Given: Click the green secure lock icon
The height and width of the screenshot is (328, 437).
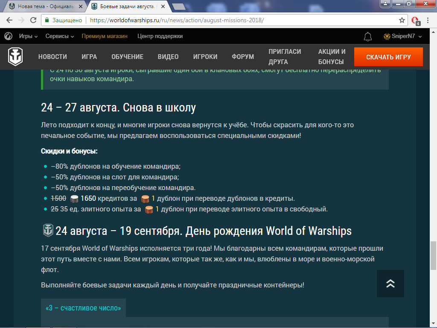Looking at the screenshot, I should (47, 20).
